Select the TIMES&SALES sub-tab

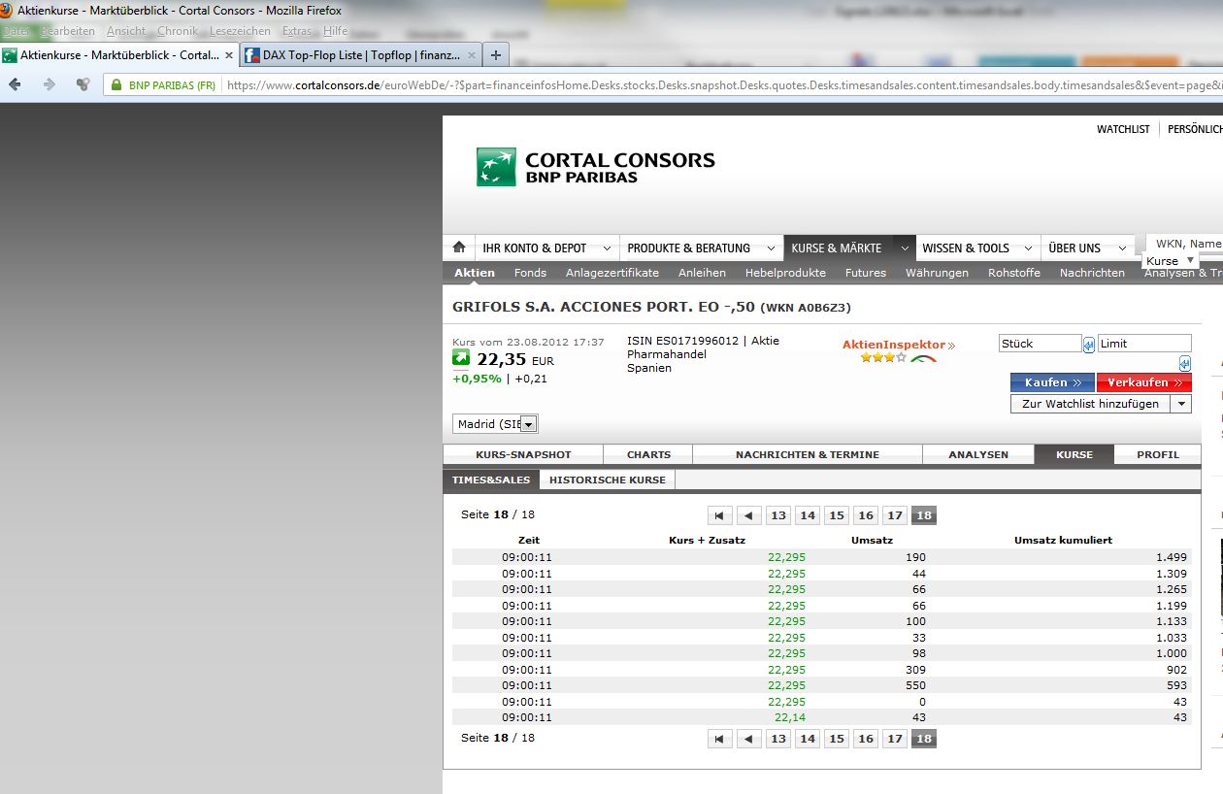pos(491,480)
